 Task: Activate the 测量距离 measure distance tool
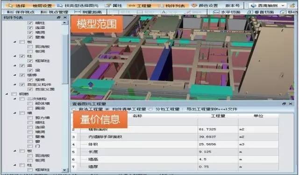tap(88, 12)
